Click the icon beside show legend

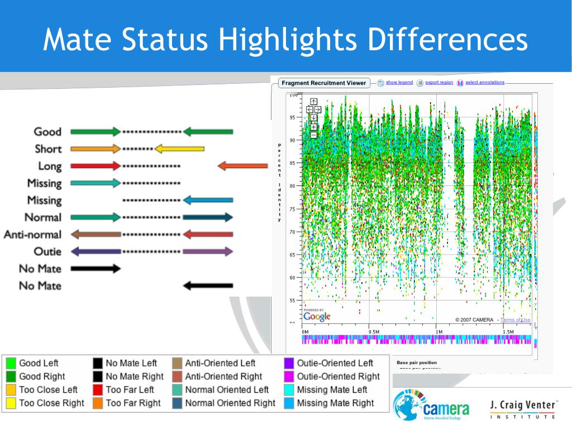click(x=380, y=83)
